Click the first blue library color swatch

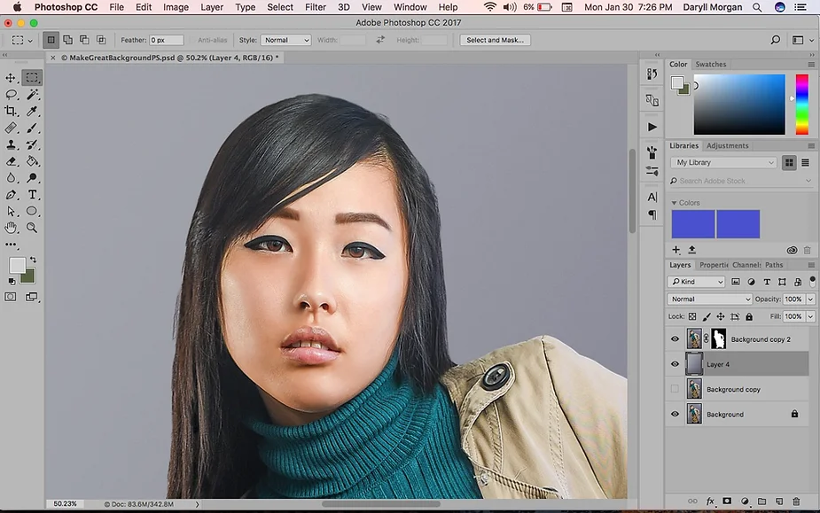pos(693,224)
